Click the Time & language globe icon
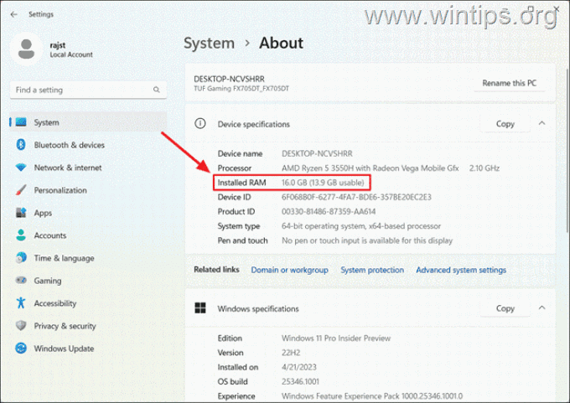The height and width of the screenshot is (403, 570). [x=21, y=258]
